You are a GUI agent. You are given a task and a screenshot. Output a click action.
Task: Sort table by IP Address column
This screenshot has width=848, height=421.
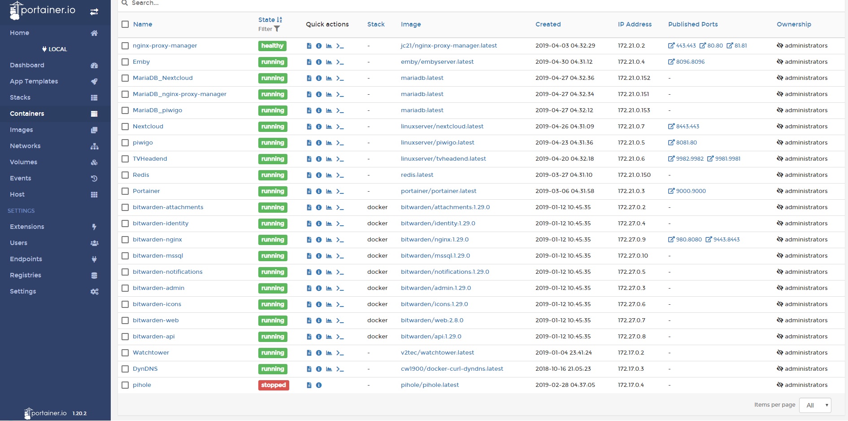[x=635, y=24]
